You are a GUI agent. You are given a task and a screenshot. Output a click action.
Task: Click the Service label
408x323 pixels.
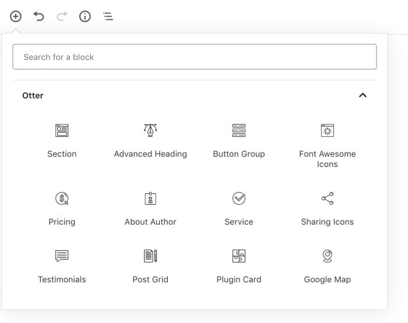(x=239, y=222)
